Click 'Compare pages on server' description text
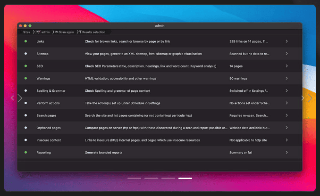320x196 pixels. click(156, 128)
